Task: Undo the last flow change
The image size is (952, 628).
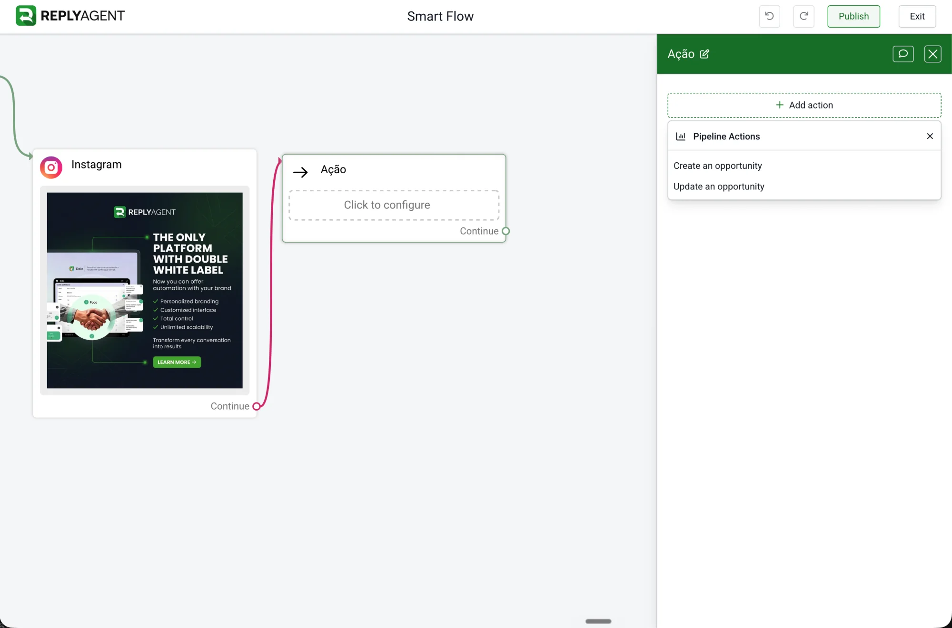Action: click(x=769, y=16)
